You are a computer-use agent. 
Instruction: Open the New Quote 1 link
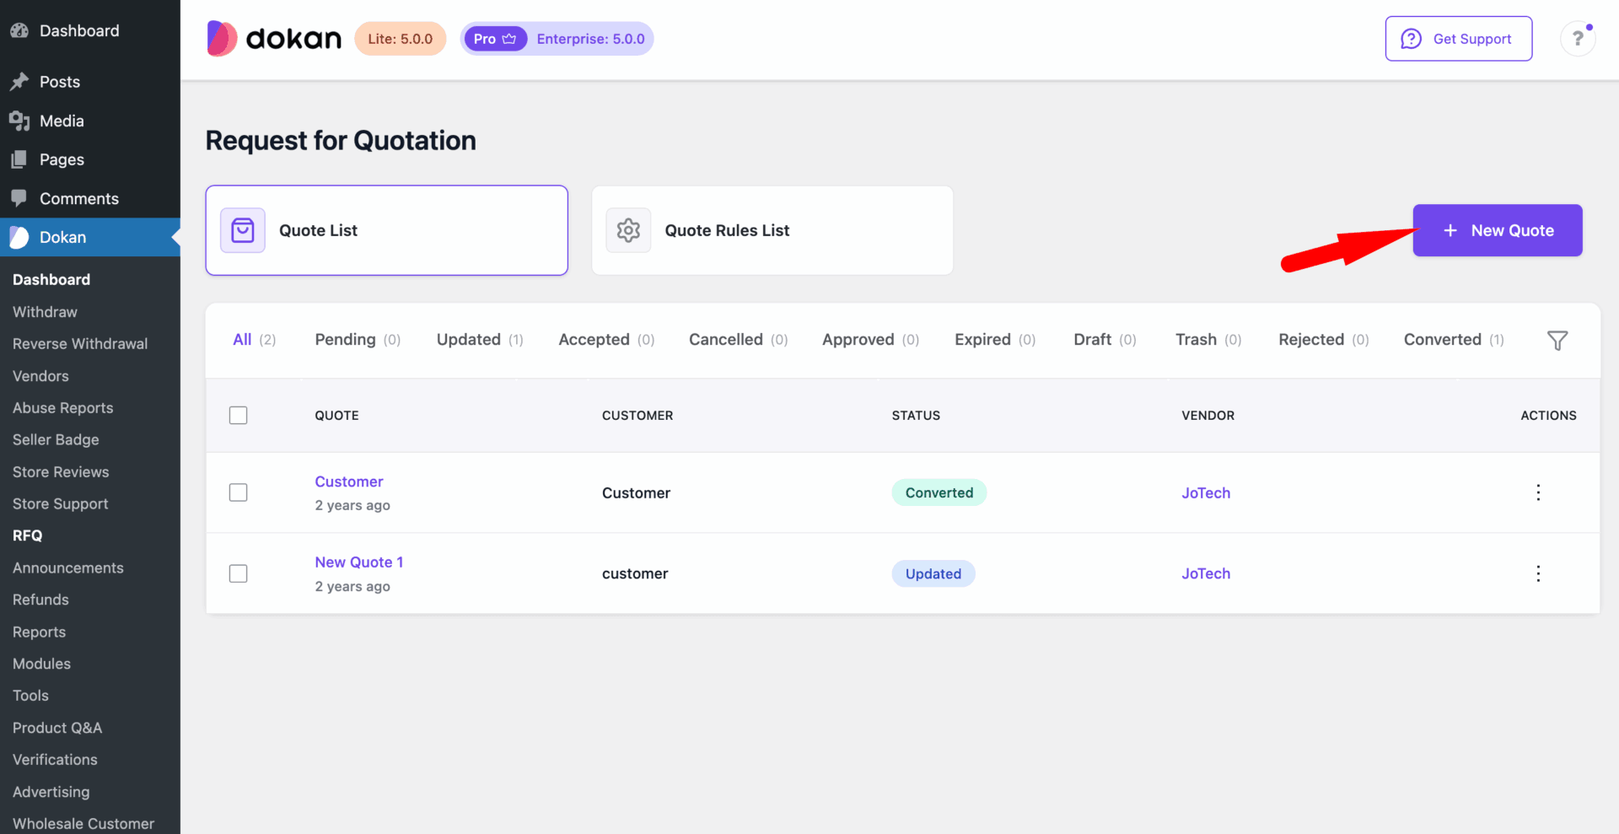359,562
